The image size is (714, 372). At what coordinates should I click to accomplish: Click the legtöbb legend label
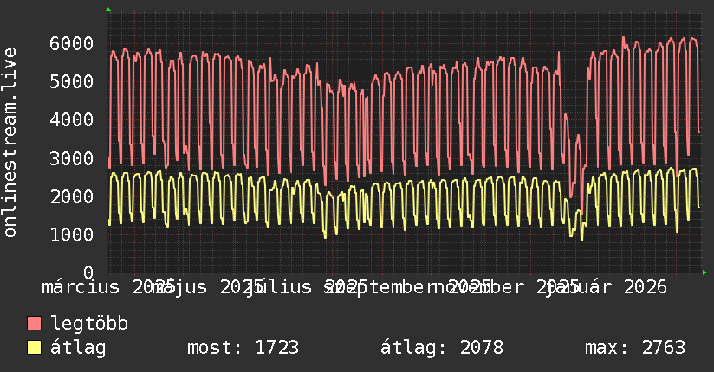(89, 324)
